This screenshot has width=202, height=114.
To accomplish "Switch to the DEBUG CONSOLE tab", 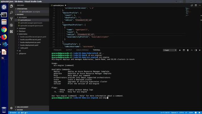I will pos(82,50).
